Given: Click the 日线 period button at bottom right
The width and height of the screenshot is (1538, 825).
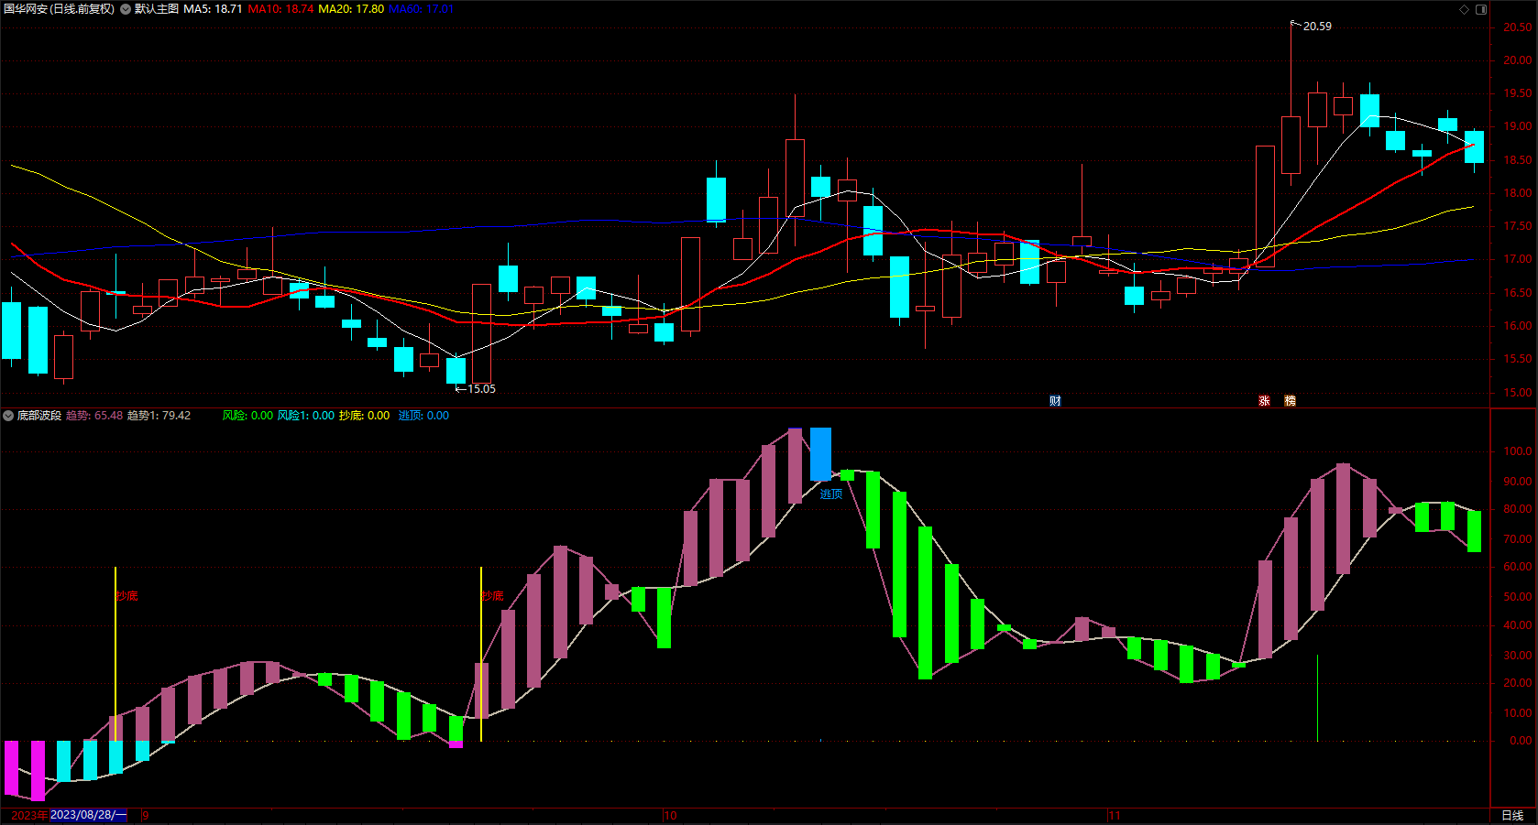Looking at the screenshot, I should [1512, 816].
